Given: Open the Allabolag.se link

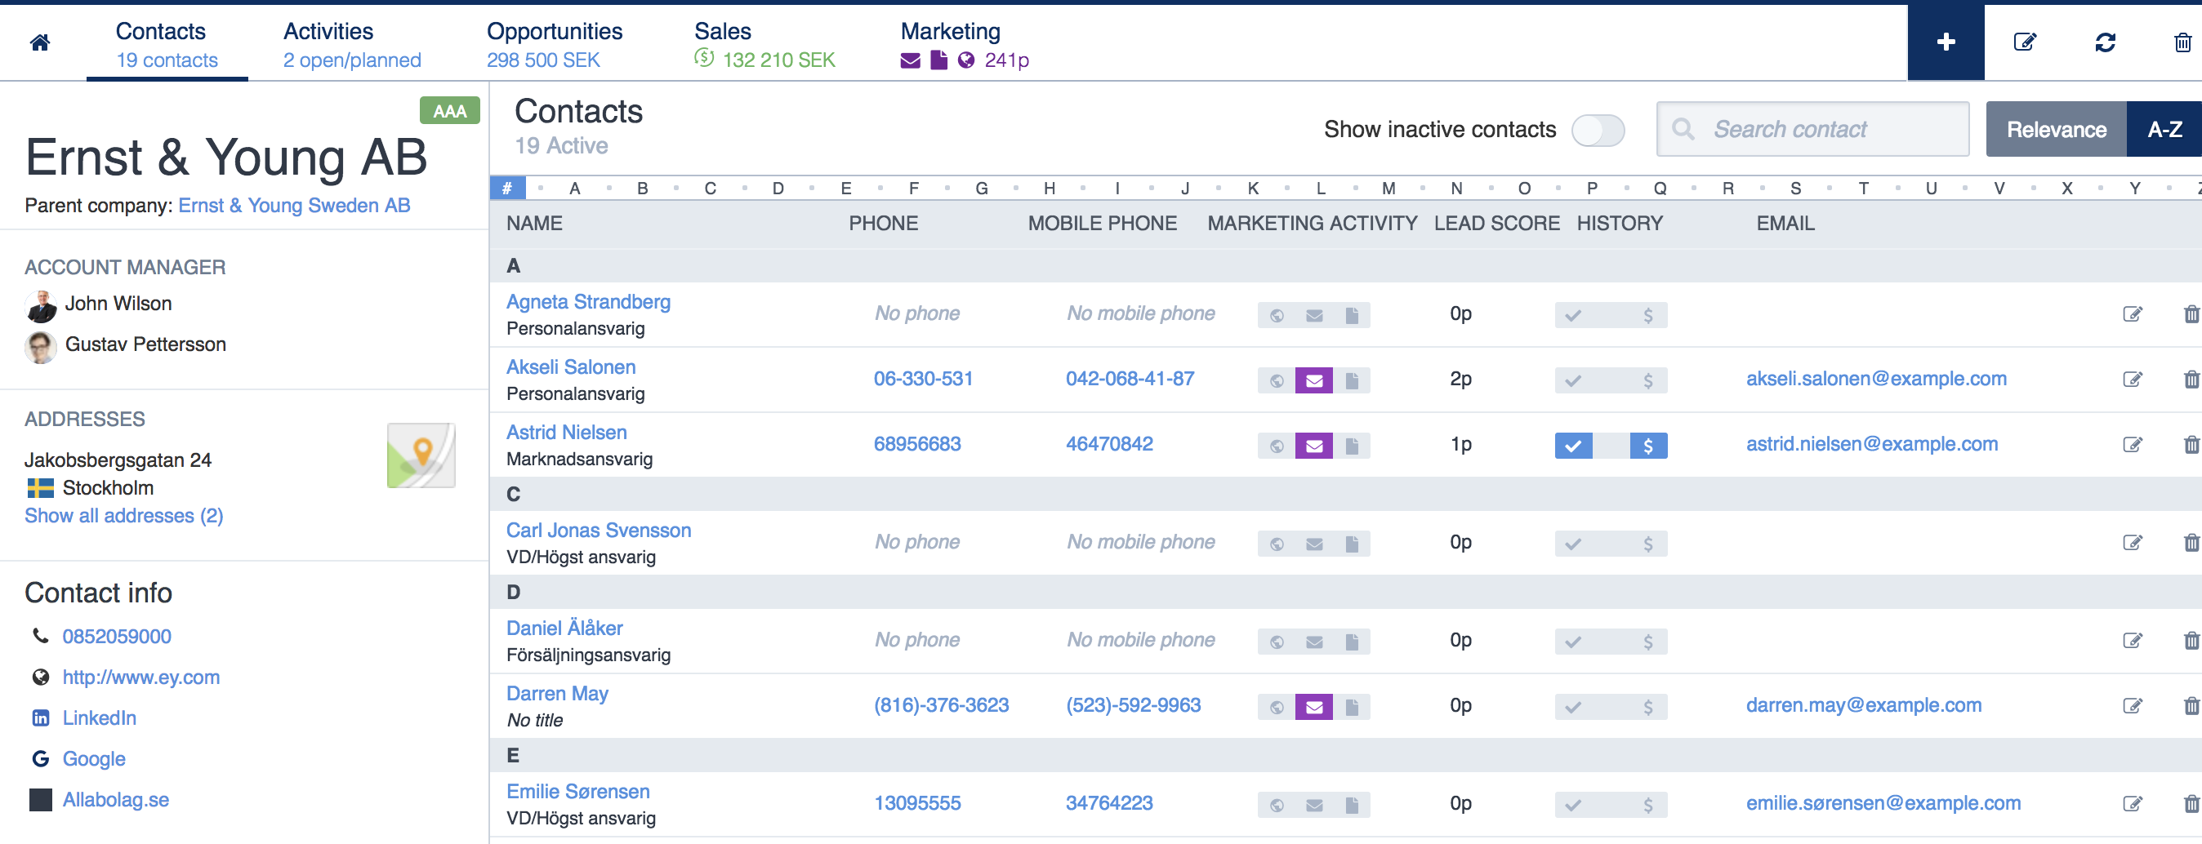Looking at the screenshot, I should (115, 801).
